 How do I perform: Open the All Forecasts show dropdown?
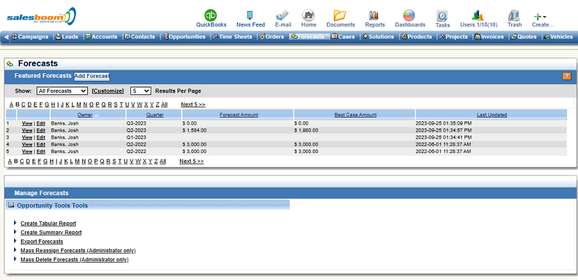coord(62,91)
